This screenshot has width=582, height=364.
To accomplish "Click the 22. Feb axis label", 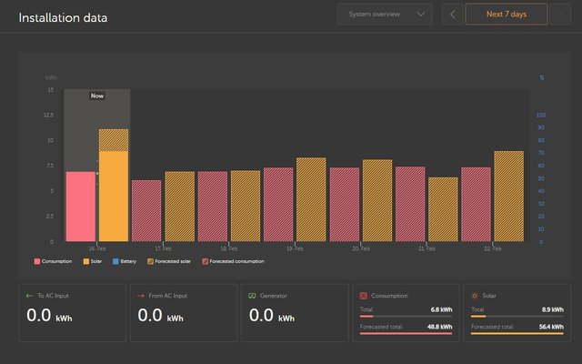I will pyautogui.click(x=493, y=248).
